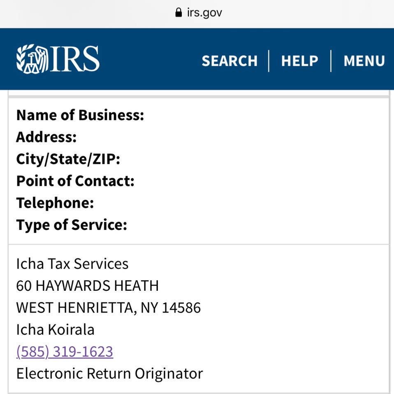
Task: Click "WEST HENRIETTA, NY 14586" text
Action: click(109, 308)
